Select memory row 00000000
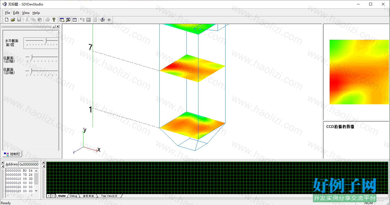The height and width of the screenshot is (205, 390). pos(19,171)
